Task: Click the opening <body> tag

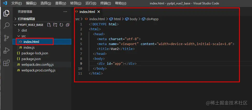Action: pyautogui.click(x=99, y=58)
